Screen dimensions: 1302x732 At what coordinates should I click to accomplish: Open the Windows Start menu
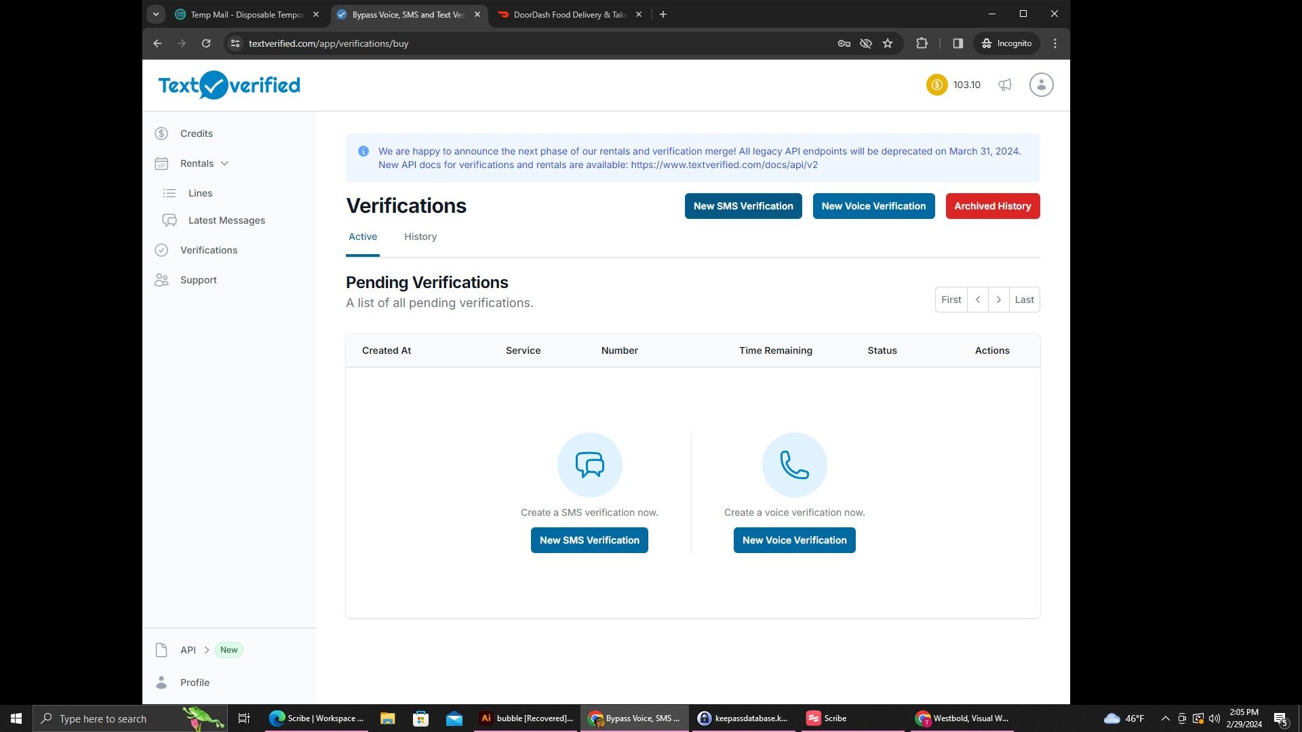point(16,718)
